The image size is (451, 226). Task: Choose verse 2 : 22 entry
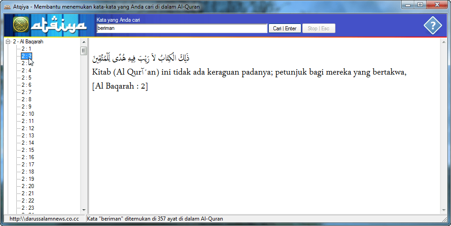click(x=28, y=201)
